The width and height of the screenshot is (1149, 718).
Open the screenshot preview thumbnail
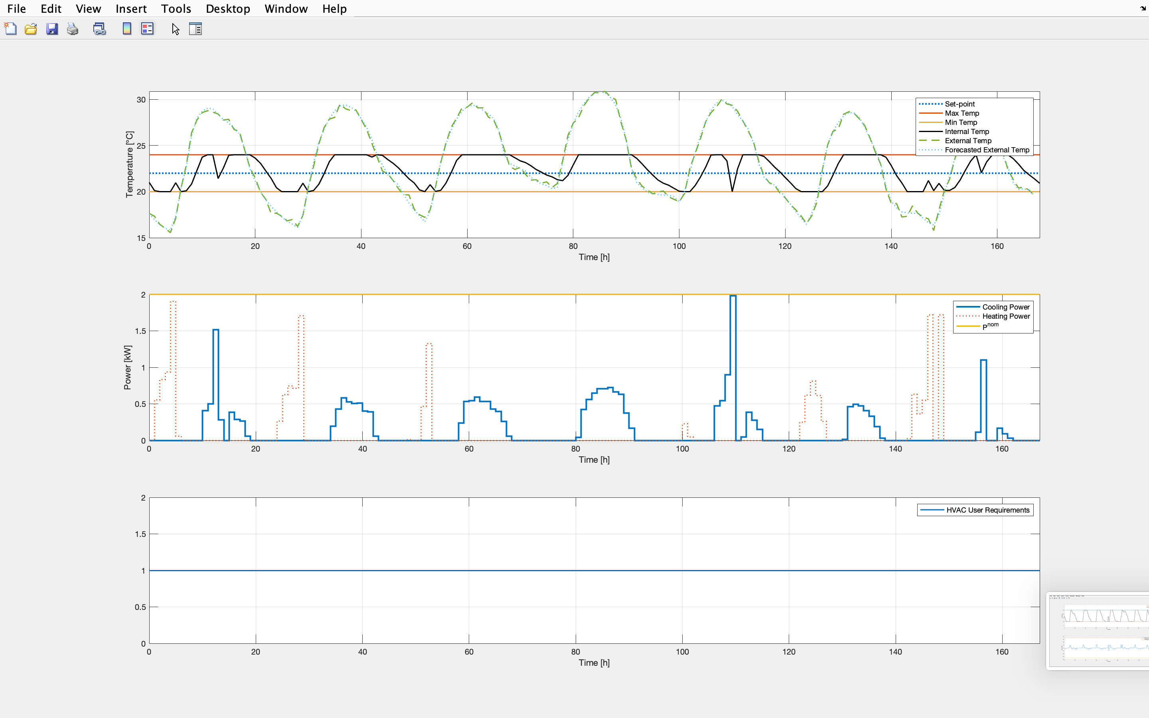(1098, 631)
